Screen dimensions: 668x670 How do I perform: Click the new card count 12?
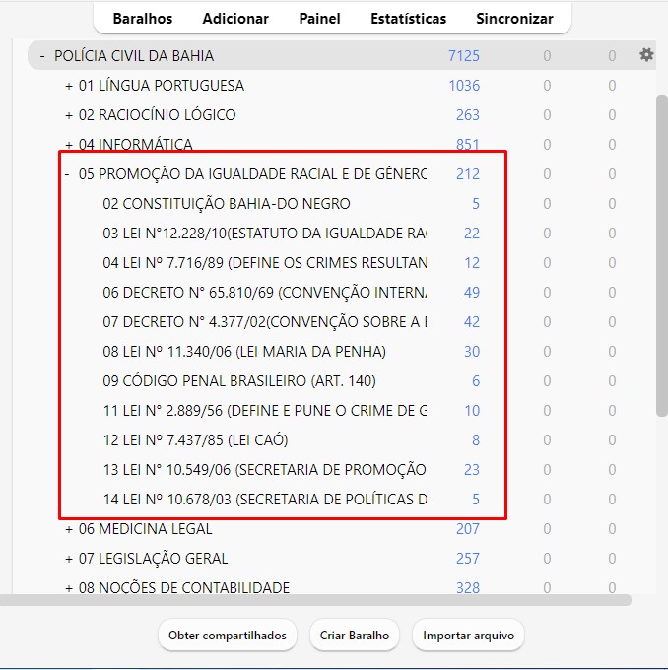pos(472,262)
